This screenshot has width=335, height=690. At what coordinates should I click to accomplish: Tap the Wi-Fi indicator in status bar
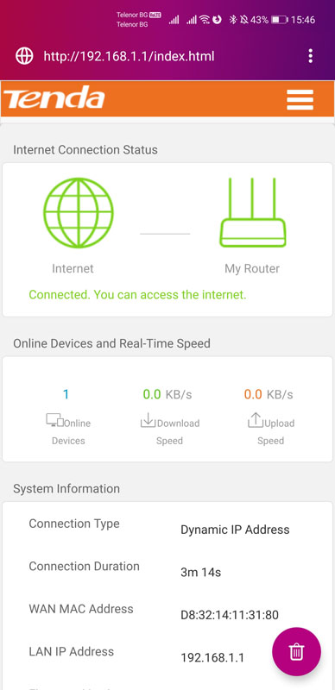pos(204,20)
